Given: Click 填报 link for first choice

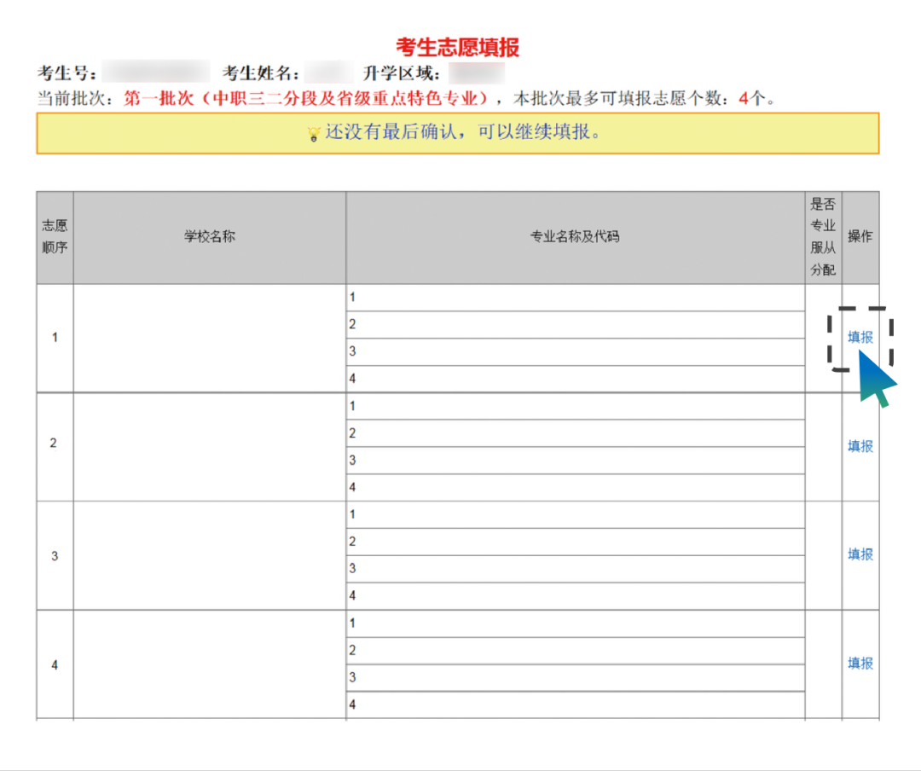Looking at the screenshot, I should (860, 338).
